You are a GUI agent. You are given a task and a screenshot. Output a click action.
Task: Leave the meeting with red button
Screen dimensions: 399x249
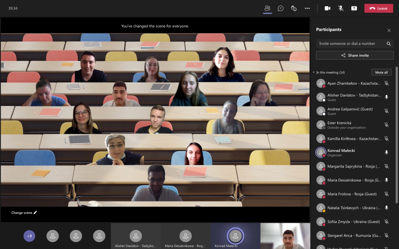[379, 8]
